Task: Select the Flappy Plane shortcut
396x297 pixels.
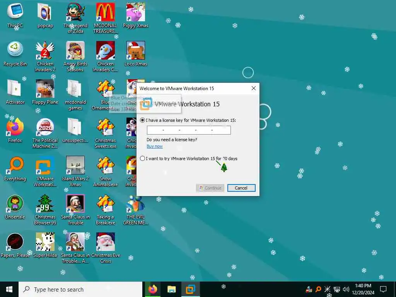Action: tap(45, 92)
